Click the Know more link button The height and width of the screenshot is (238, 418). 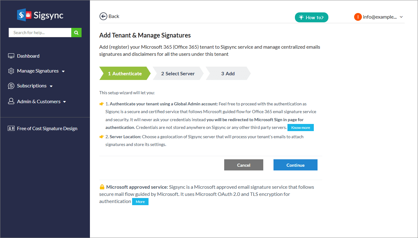click(x=300, y=128)
